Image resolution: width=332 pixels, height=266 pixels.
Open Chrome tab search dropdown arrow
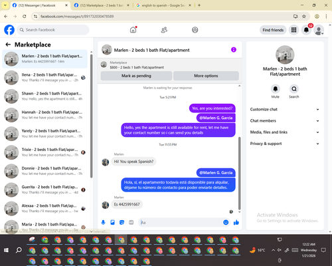click(5, 5)
